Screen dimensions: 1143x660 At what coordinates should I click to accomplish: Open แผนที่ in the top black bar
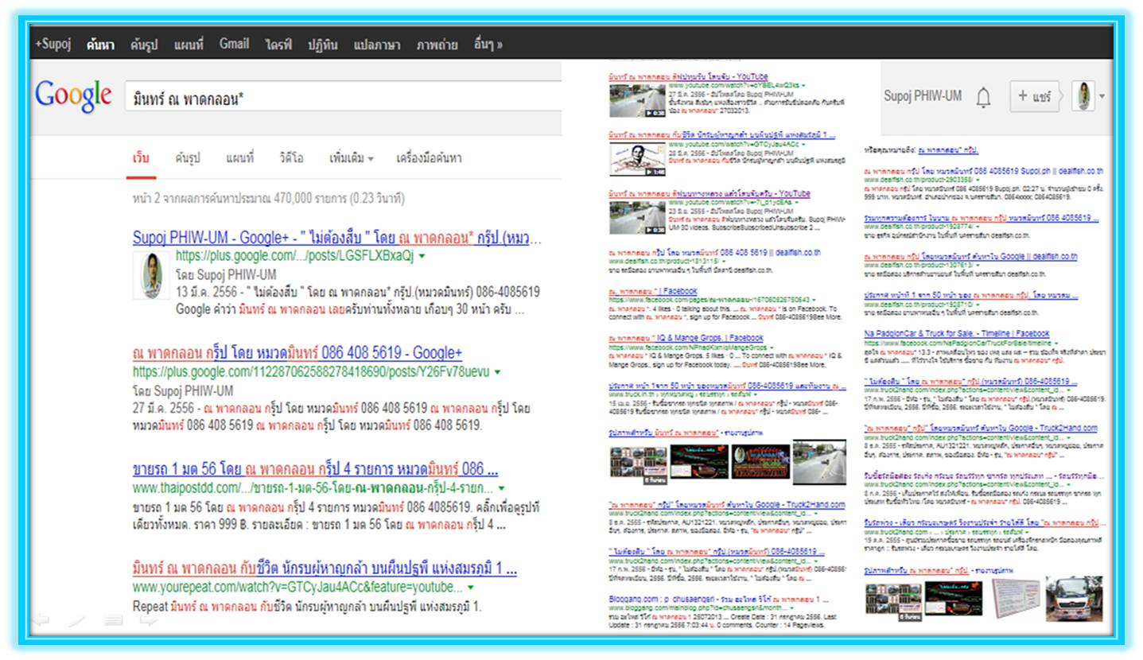pos(189,45)
